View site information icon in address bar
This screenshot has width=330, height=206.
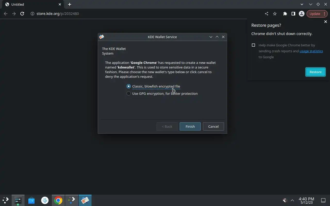[x=32, y=14]
